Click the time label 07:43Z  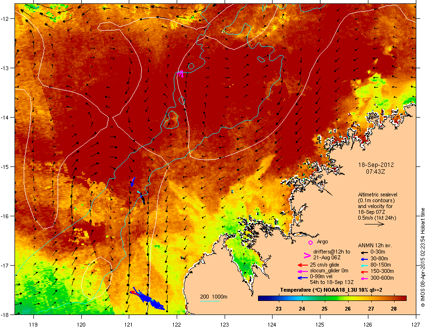[x=376, y=172]
